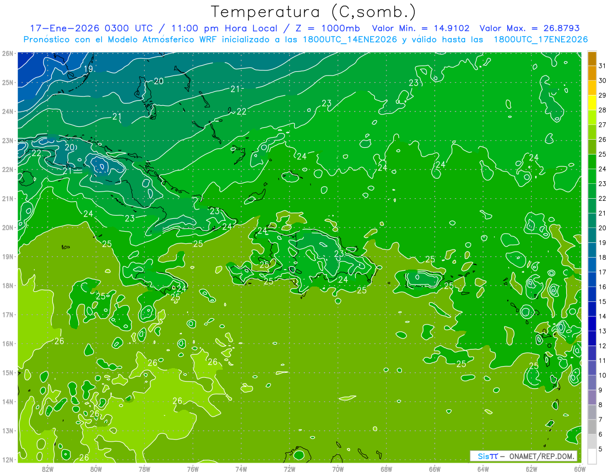Select the lime swatch between 26 and 27
This screenshot has height=476, width=616.
(x=592, y=132)
